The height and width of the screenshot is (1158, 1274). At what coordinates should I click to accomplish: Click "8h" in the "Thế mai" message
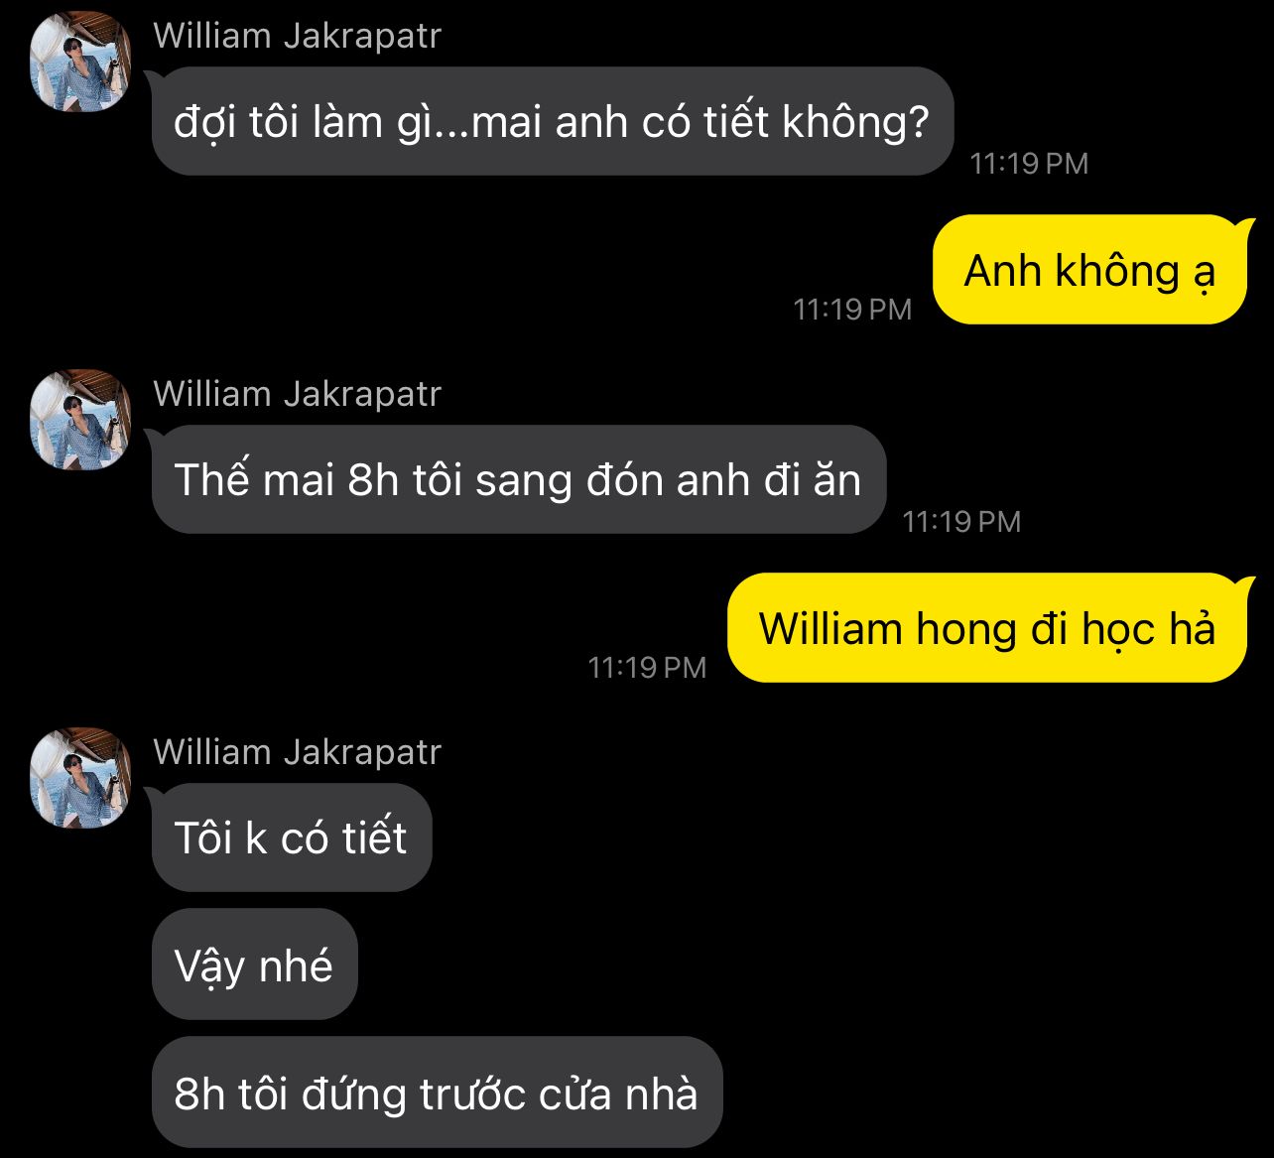coord(373,480)
